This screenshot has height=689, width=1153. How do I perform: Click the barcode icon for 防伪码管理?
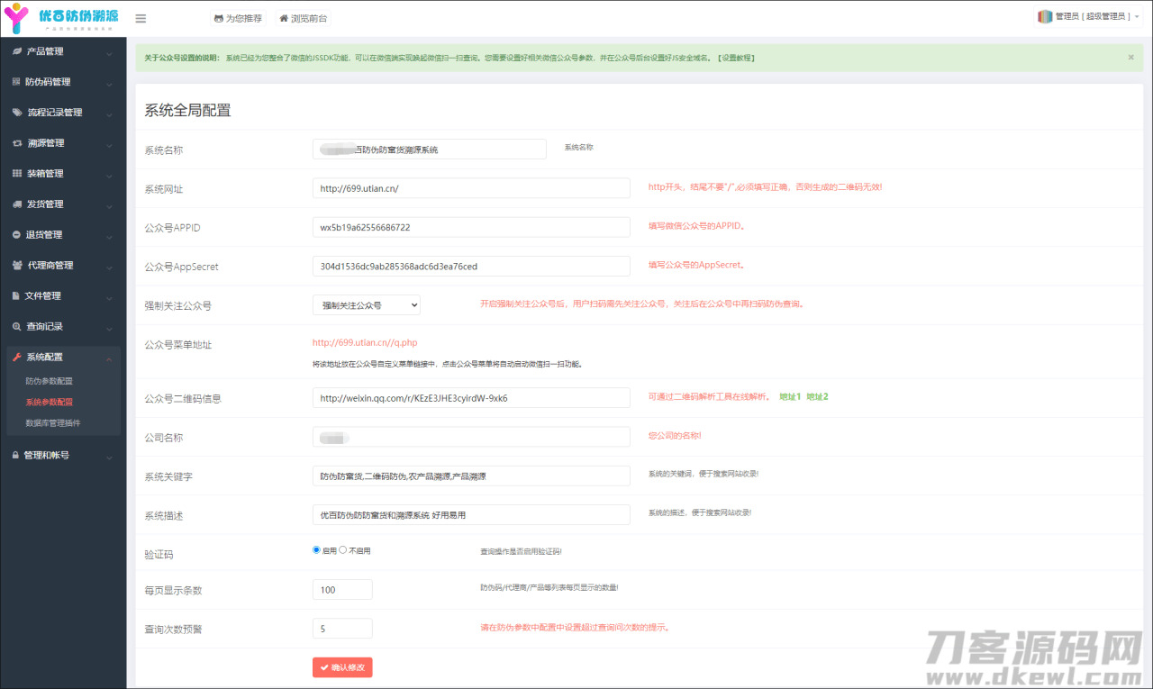tap(16, 82)
